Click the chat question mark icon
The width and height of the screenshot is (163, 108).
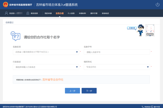point(16,36)
